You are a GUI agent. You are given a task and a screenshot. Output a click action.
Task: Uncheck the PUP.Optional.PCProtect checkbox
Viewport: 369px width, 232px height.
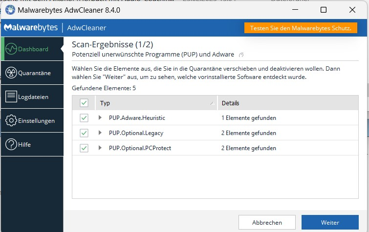coord(84,148)
